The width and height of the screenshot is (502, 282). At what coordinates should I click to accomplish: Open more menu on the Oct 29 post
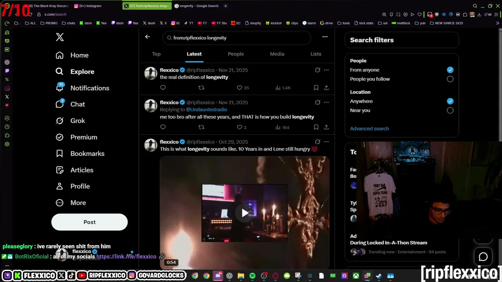click(x=326, y=142)
